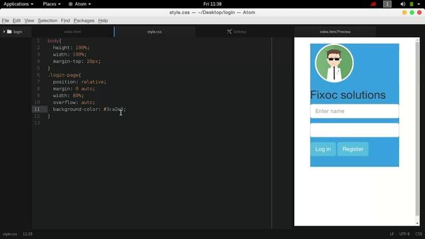Click the cursor position 11:29 in status bar
This screenshot has height=239, width=425.
pos(27,234)
